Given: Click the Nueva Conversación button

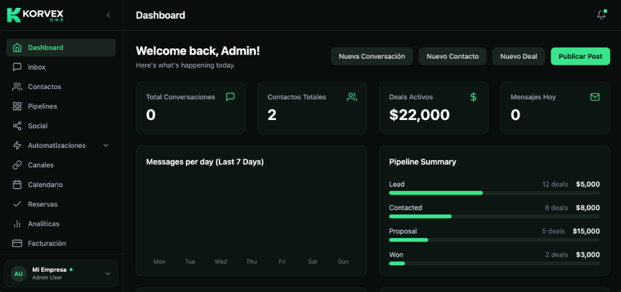Looking at the screenshot, I should click(x=372, y=56).
